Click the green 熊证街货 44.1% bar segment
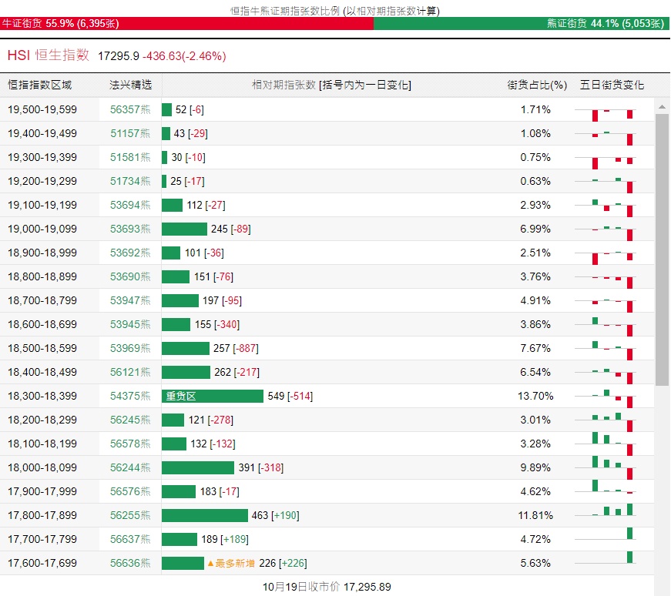The width and height of the screenshot is (671, 596). click(x=522, y=24)
